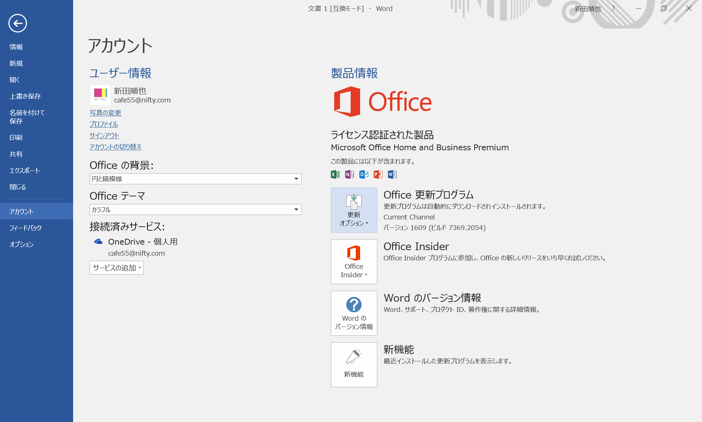The width and height of the screenshot is (702, 422).
Task: Click the back arrow circle icon
Action: pyautogui.click(x=18, y=23)
